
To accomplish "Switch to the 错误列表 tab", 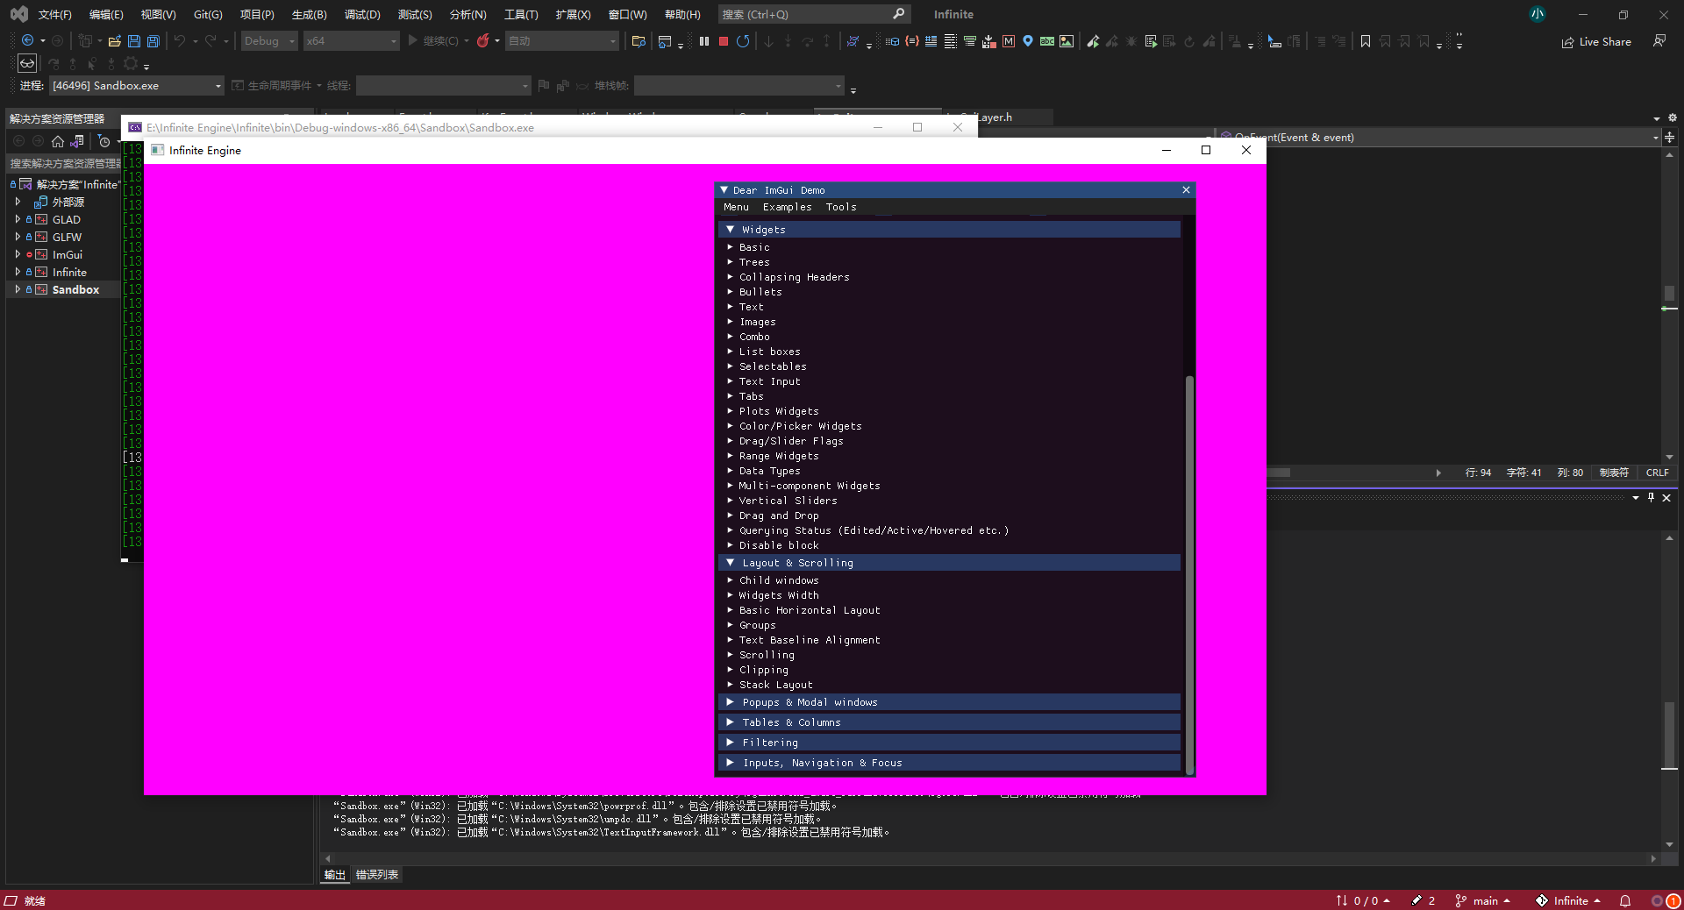I will pos(377,874).
